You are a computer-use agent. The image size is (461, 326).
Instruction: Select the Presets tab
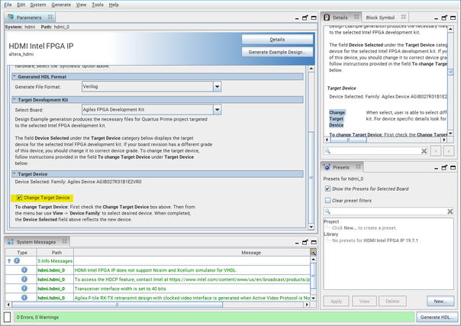tap(340, 167)
